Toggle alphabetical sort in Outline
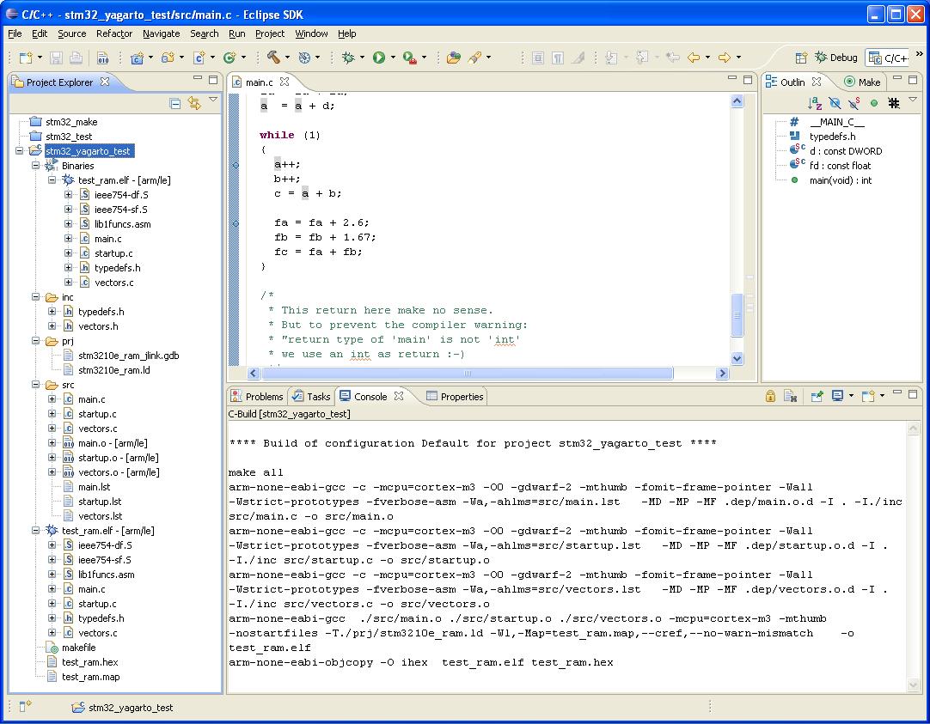The height and width of the screenshot is (724, 930). [x=815, y=103]
